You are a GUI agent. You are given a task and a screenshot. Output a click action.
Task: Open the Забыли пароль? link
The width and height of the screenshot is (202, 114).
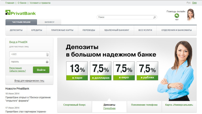[18, 71]
